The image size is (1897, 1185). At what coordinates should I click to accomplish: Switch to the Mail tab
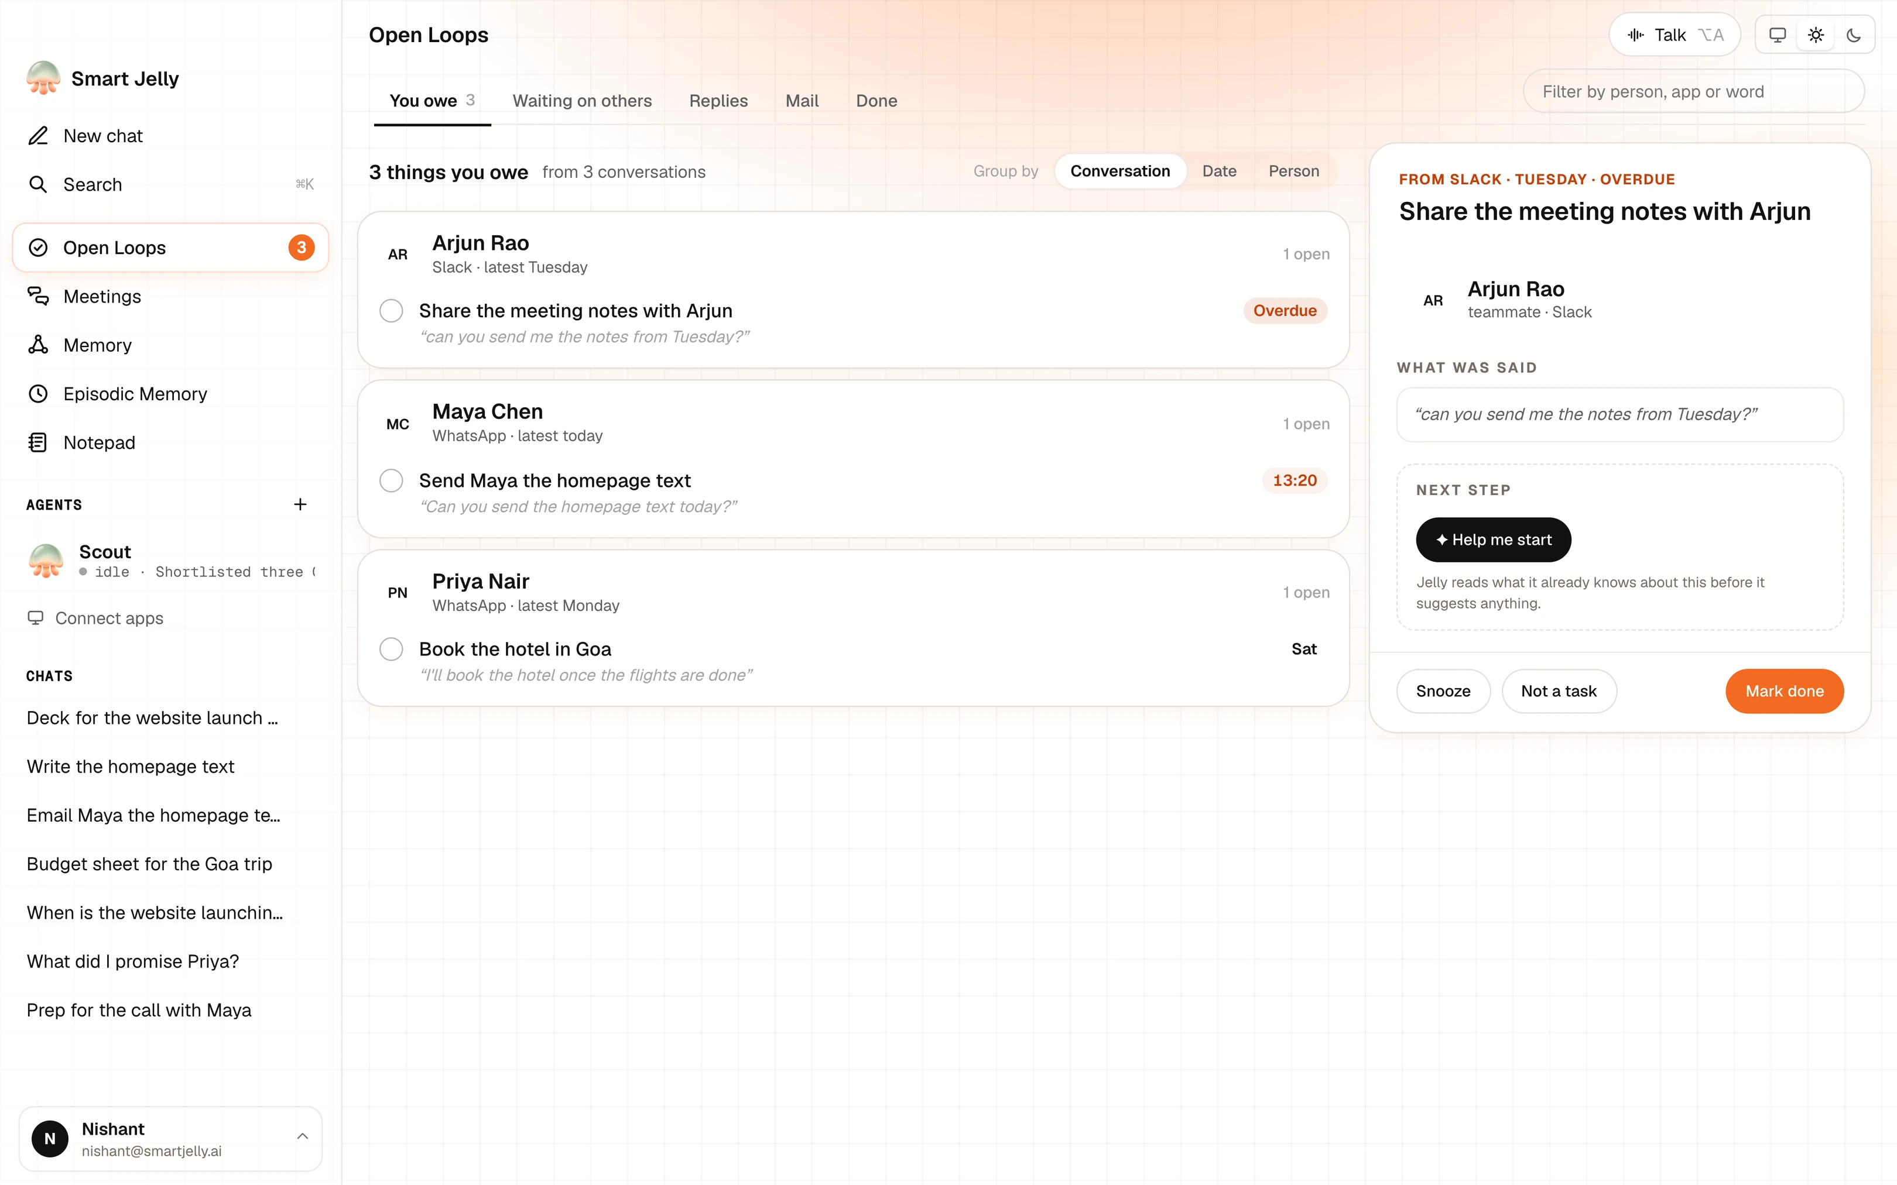click(802, 100)
